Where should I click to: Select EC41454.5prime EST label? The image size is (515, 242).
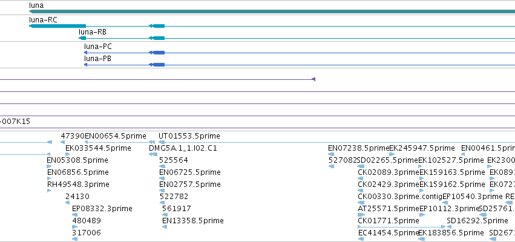point(389,233)
